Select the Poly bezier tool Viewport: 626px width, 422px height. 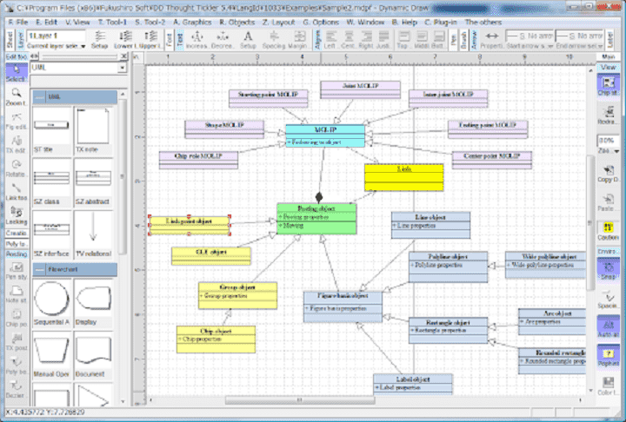[17, 366]
